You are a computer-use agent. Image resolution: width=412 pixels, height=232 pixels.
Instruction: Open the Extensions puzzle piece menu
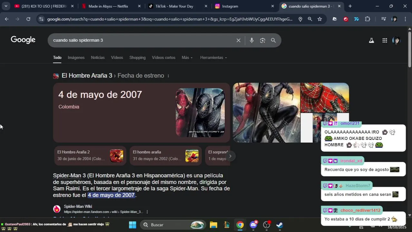[x=368, y=19]
